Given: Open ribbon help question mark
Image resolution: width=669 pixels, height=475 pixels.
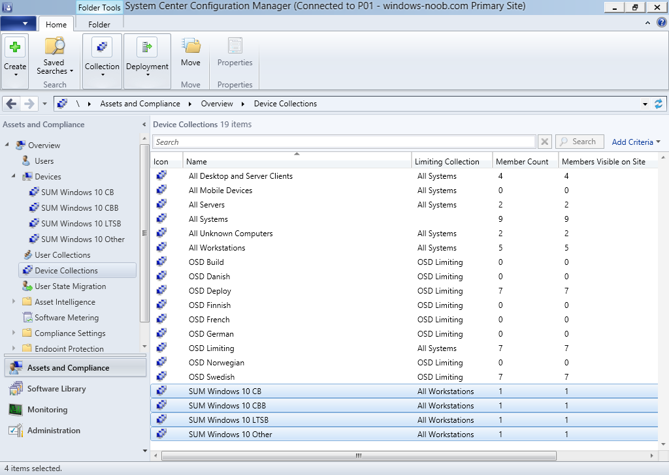Looking at the screenshot, I should point(662,23).
